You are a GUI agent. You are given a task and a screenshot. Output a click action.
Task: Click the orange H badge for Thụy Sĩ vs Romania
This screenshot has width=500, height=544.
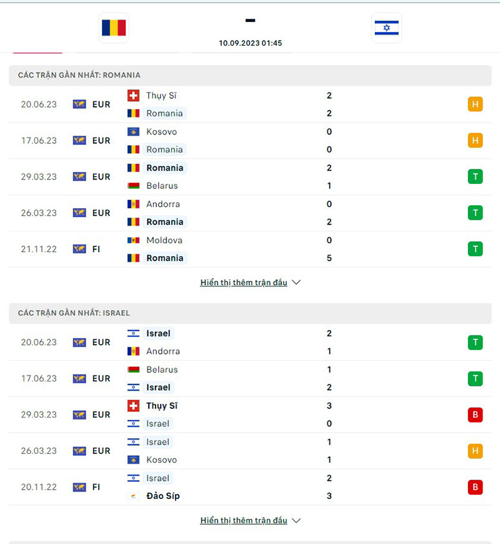475,104
